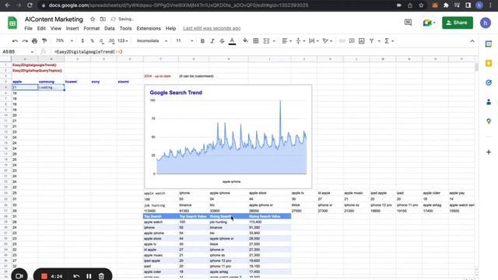Open Contacts in the side panel
Image resolution: width=498 pixels, height=280 pixels.
pyautogui.click(x=489, y=102)
